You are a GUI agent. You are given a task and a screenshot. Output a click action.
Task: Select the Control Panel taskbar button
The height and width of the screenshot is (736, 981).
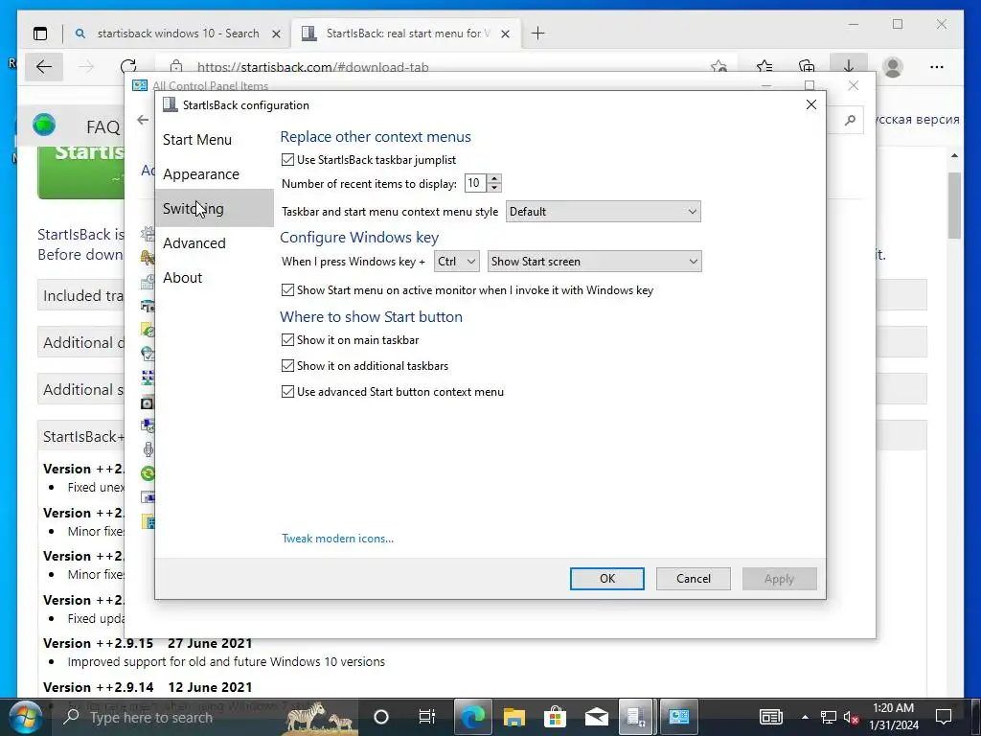[679, 717]
